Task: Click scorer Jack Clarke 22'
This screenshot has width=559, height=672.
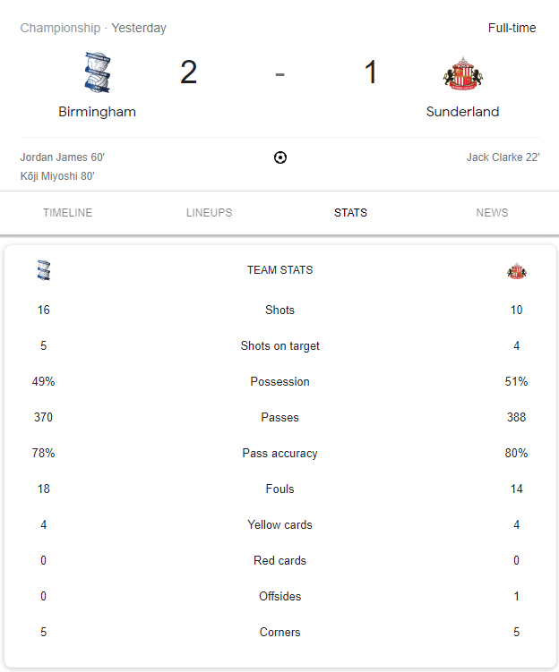Action: point(503,157)
